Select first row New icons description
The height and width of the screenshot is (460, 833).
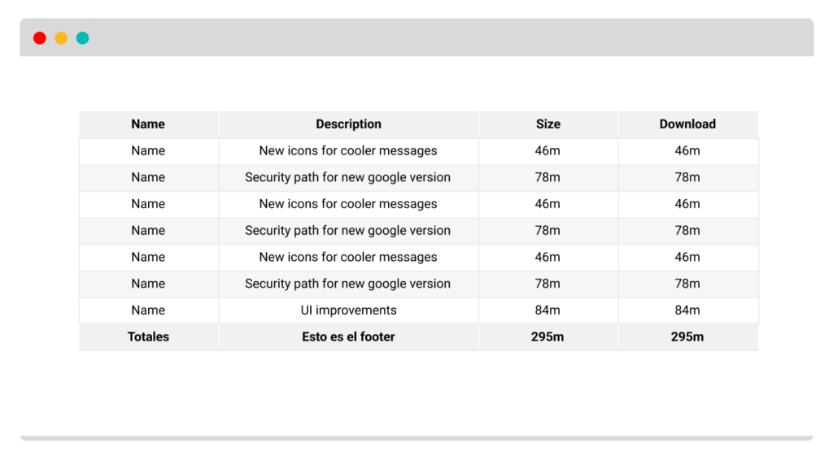point(348,150)
